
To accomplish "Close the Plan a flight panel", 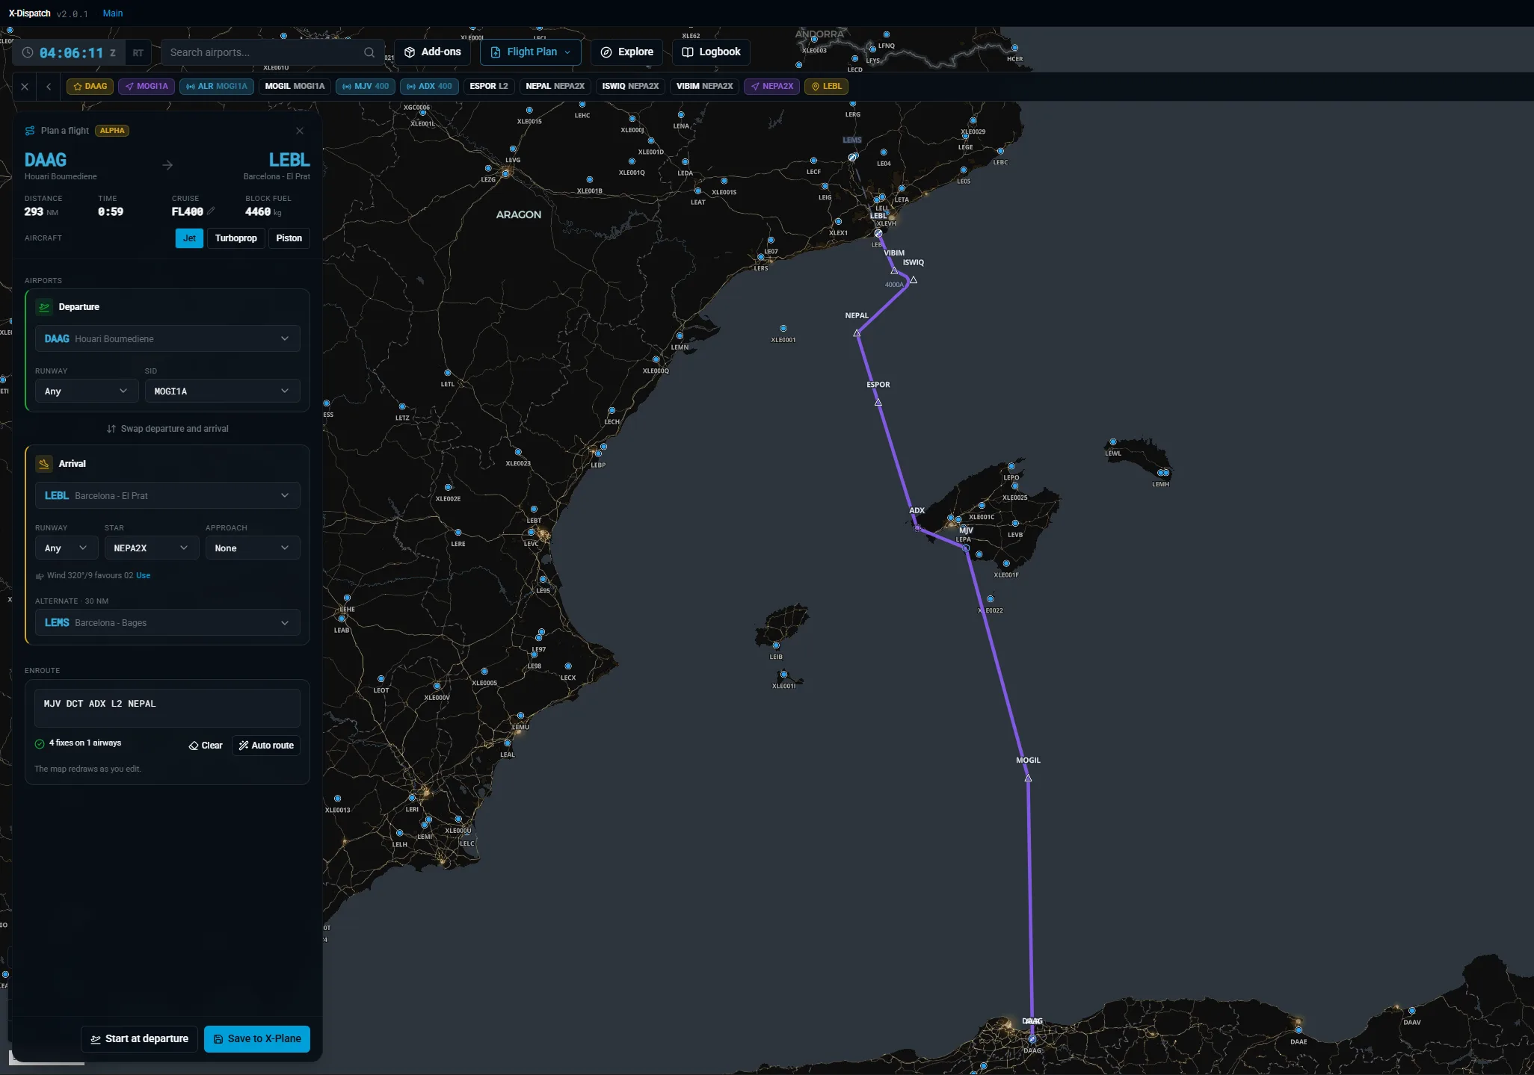I will [300, 131].
